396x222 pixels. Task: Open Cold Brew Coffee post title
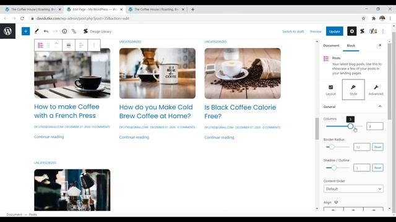click(x=156, y=112)
